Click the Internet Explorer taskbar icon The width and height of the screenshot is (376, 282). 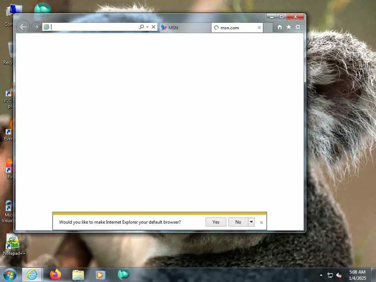pos(32,275)
